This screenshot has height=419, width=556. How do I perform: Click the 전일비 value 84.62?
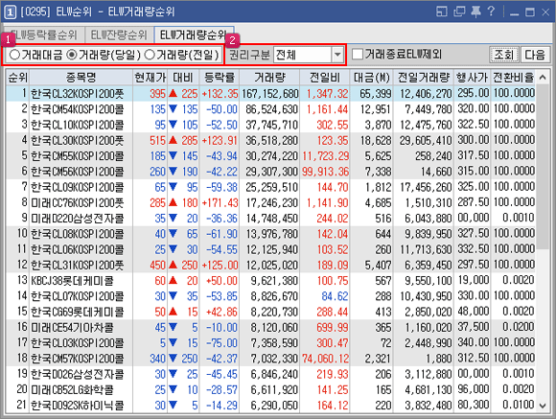coord(335,296)
